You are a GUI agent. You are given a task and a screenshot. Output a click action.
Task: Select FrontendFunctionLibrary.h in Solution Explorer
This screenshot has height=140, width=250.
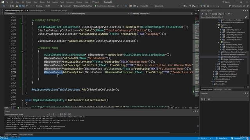coord(228,74)
